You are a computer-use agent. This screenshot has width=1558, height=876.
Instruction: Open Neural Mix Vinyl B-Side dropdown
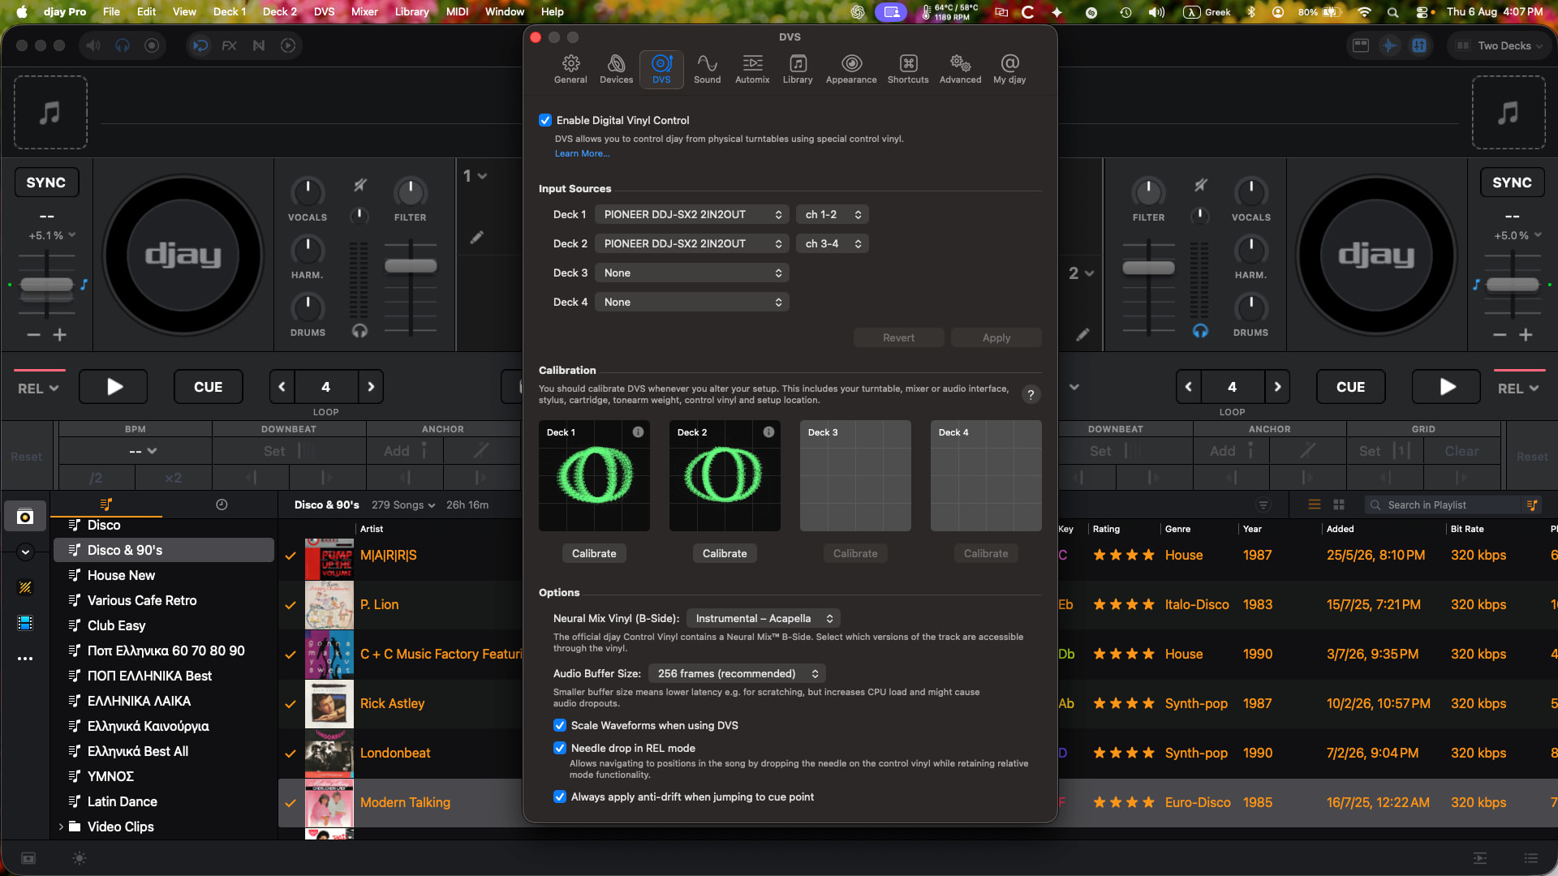764,618
